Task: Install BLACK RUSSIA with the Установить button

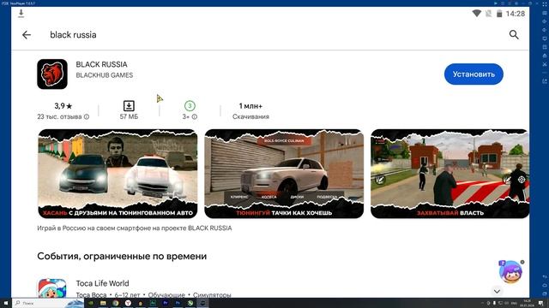Action: coord(474,74)
